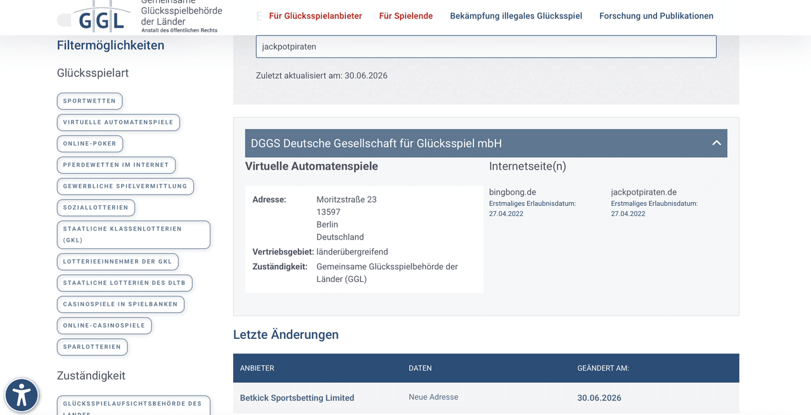The height and width of the screenshot is (415, 811).
Task: Click the länderübergreifend value
Action: coord(352,252)
